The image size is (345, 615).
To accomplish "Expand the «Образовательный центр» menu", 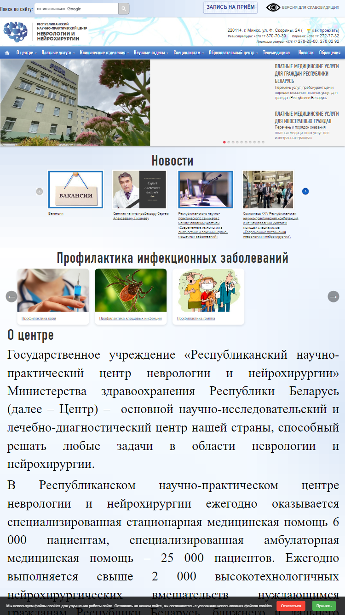I will pos(233,53).
